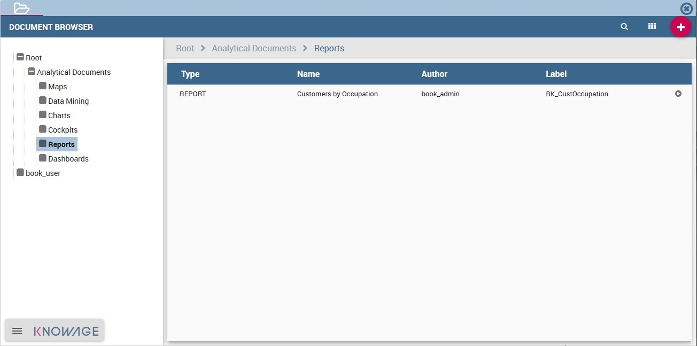Open the book_user folder label

[x=43, y=173]
